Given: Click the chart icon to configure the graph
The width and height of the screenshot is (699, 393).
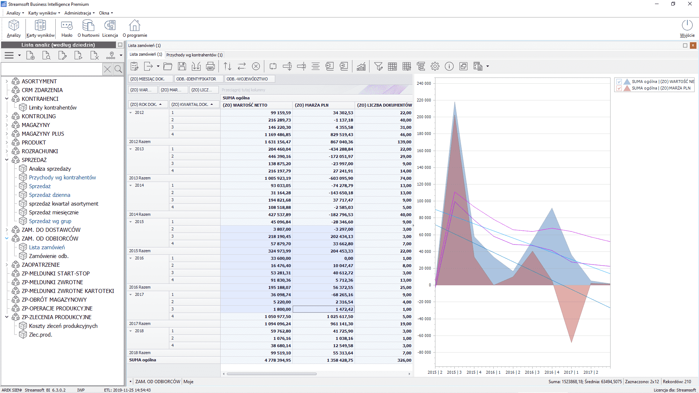Looking at the screenshot, I should tap(361, 66).
